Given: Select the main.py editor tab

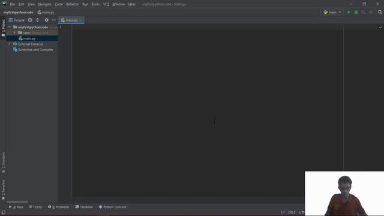Looking at the screenshot, I should pyautogui.click(x=71, y=20).
